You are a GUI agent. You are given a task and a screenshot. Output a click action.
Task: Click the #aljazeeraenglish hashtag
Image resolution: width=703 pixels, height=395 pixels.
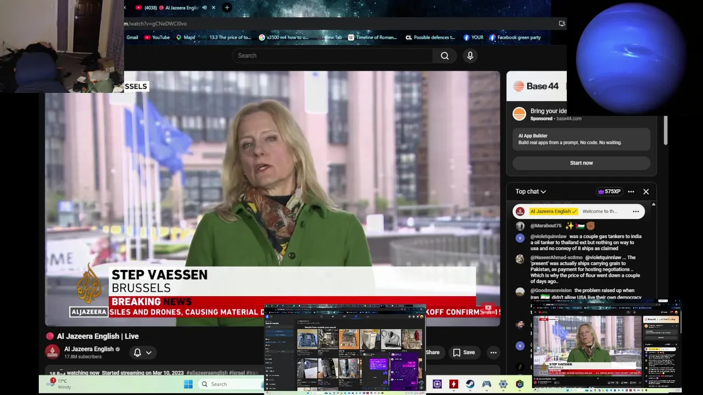click(207, 373)
